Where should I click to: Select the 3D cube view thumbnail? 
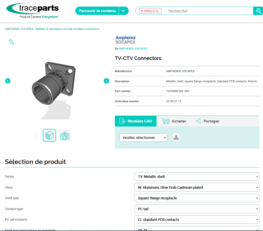[49, 135]
